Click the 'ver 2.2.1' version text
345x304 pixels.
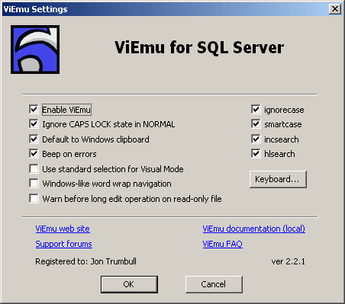coord(288,261)
